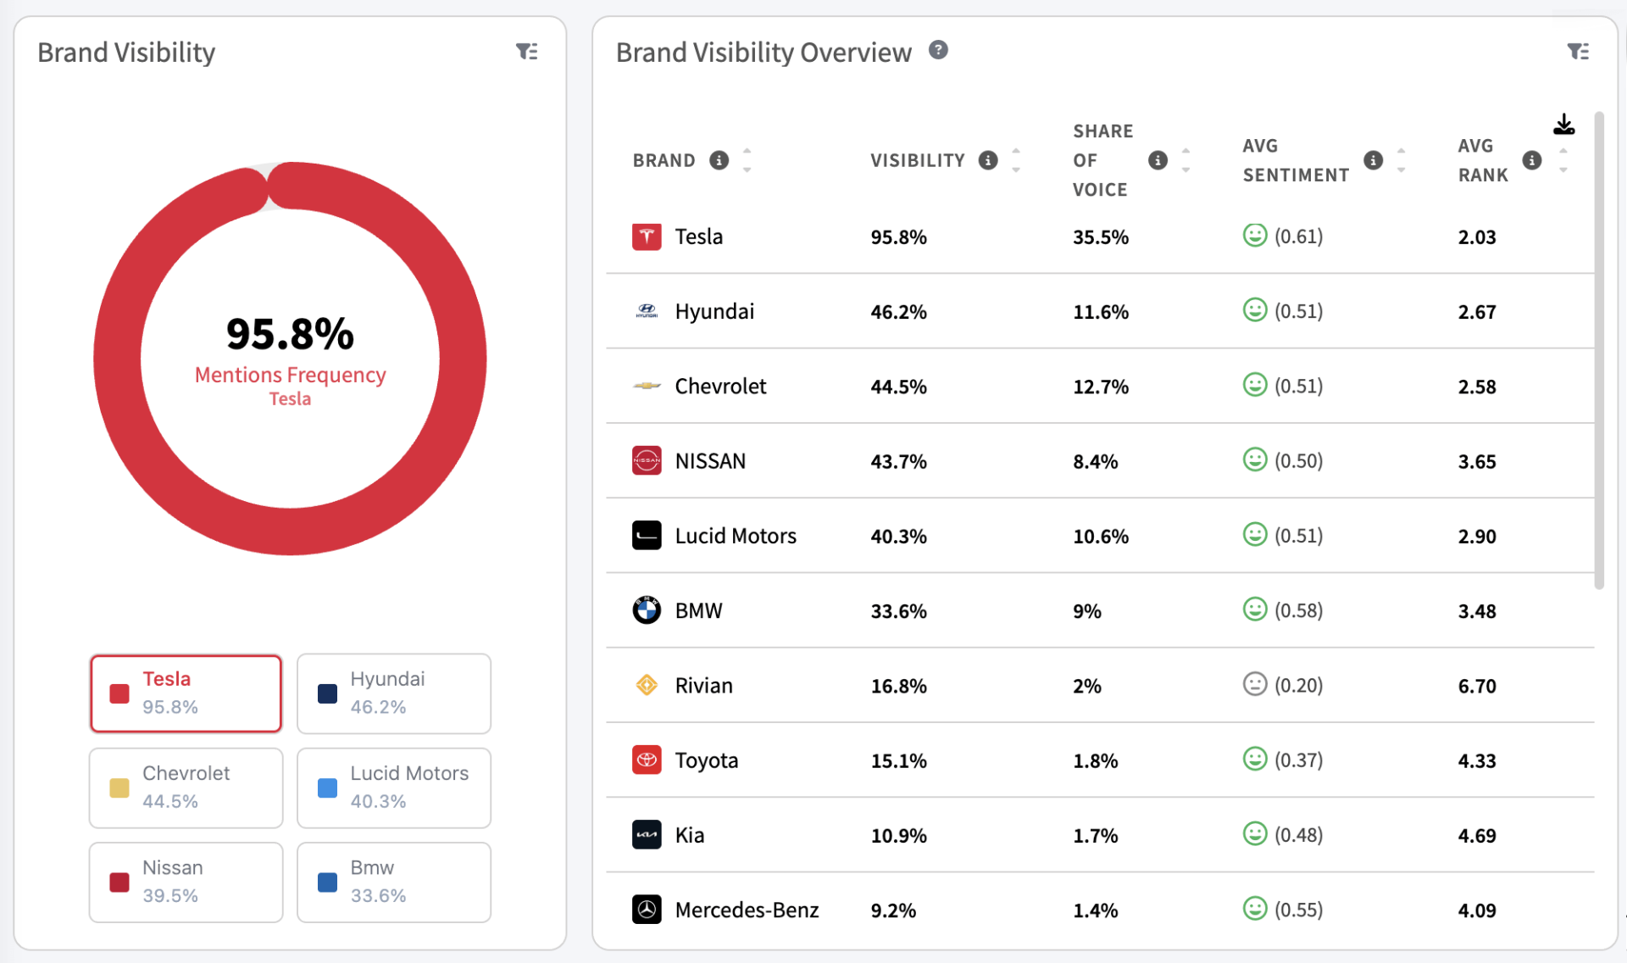
Task: Open the Chevrolet brand name in table
Action: click(720, 386)
